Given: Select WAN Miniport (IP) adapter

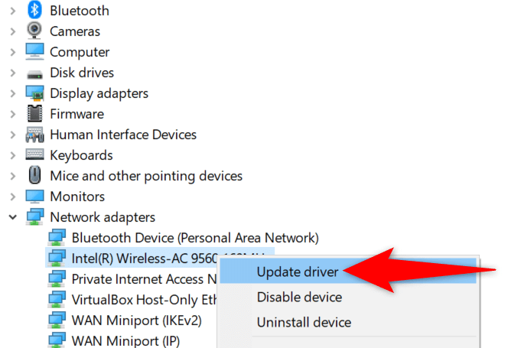Looking at the screenshot, I should point(125,341).
